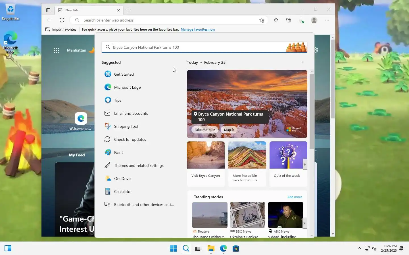Click Import favorites on favorites bar

point(61,29)
